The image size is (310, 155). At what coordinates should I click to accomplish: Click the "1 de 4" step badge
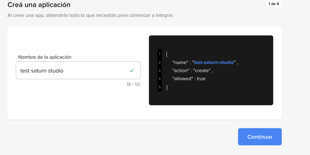pos(273,4)
